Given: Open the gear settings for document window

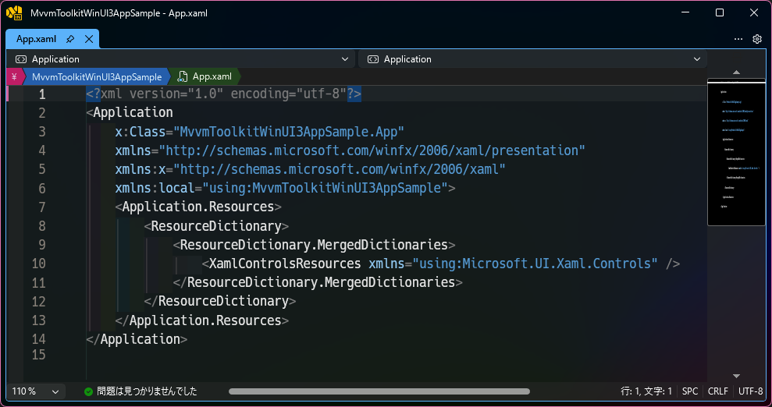Looking at the screenshot, I should click(x=757, y=39).
